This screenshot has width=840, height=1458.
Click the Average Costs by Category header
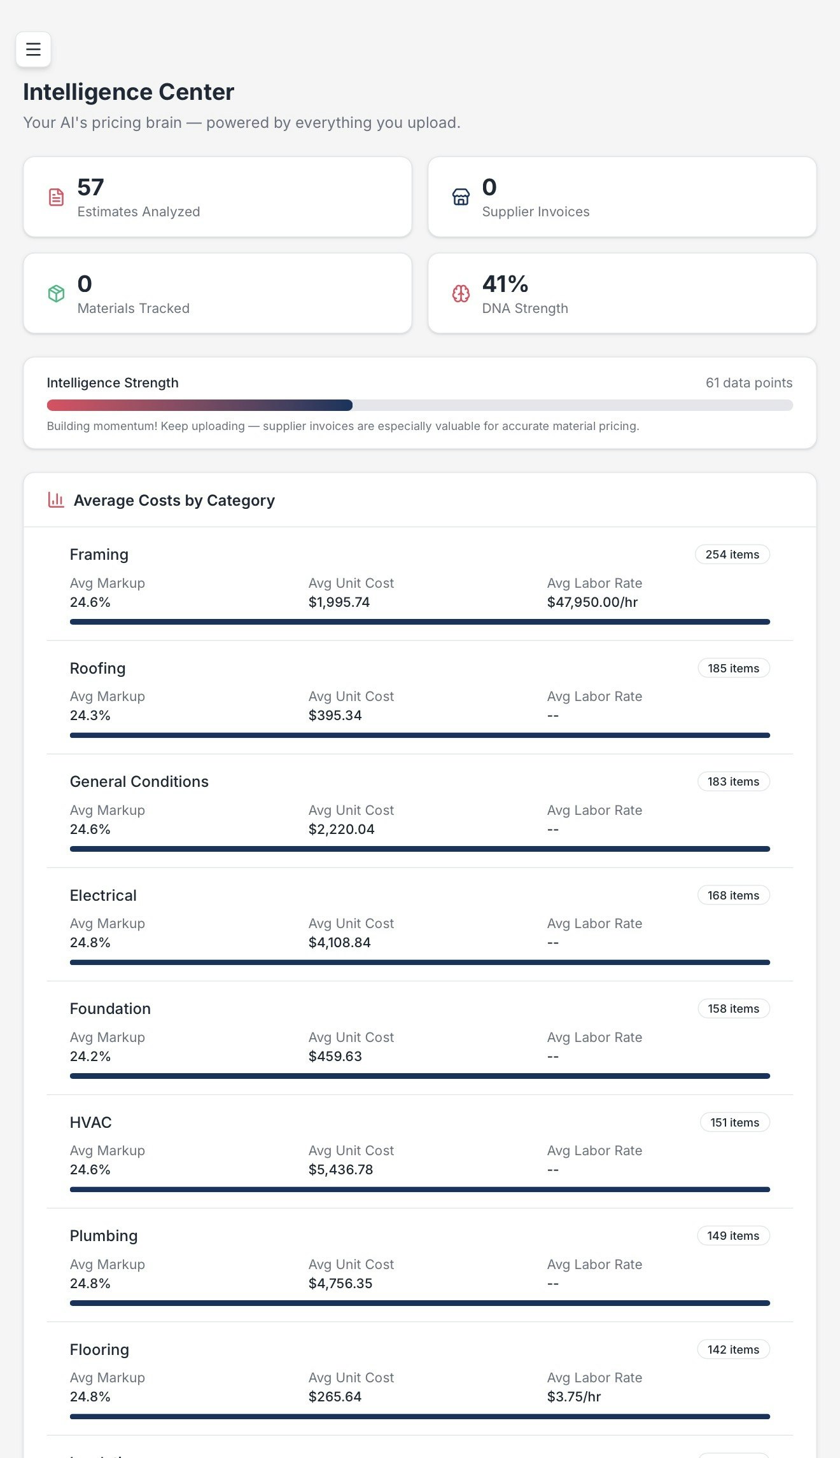174,501
